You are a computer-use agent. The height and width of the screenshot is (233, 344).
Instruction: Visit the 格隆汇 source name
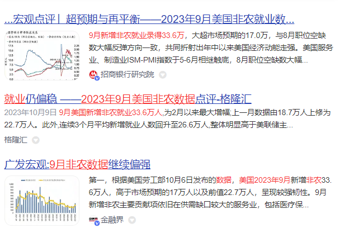click(16, 140)
